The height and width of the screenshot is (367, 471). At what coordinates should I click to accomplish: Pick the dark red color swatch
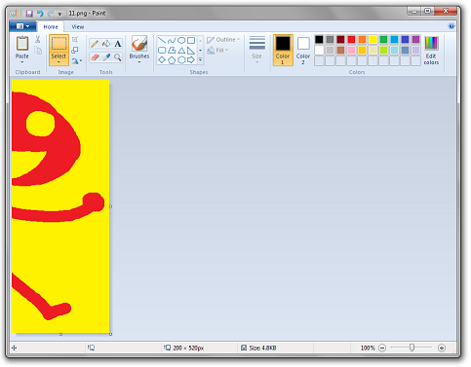pos(340,40)
